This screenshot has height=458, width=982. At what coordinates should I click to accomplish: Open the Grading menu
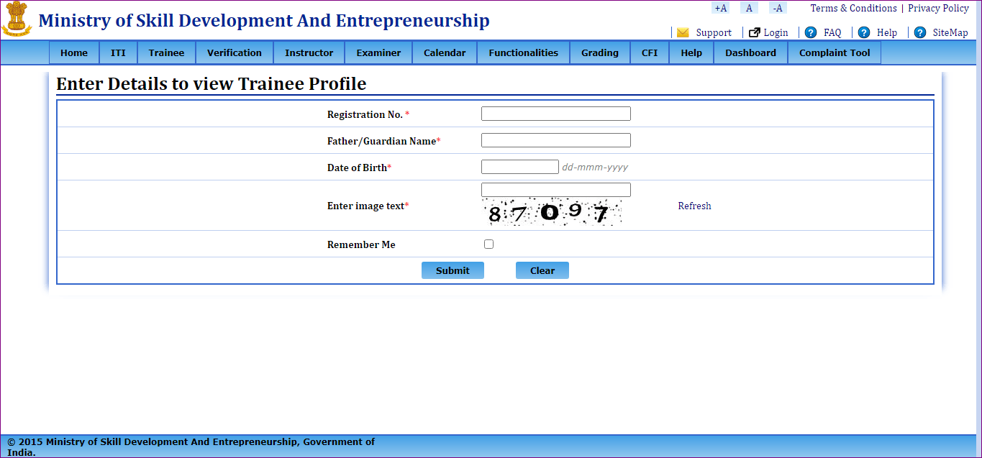point(599,52)
